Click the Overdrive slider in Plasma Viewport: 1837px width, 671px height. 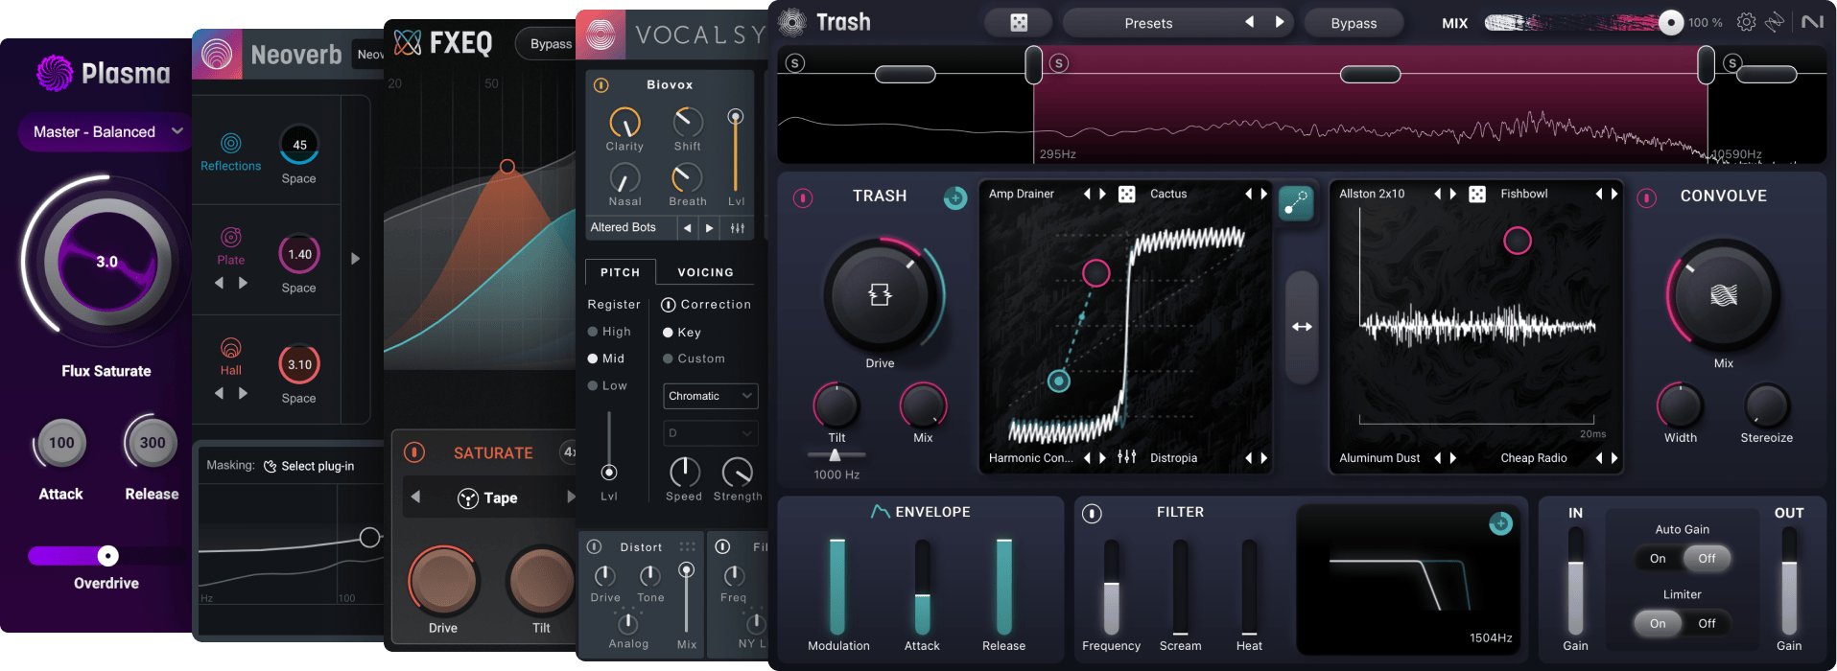(x=107, y=556)
